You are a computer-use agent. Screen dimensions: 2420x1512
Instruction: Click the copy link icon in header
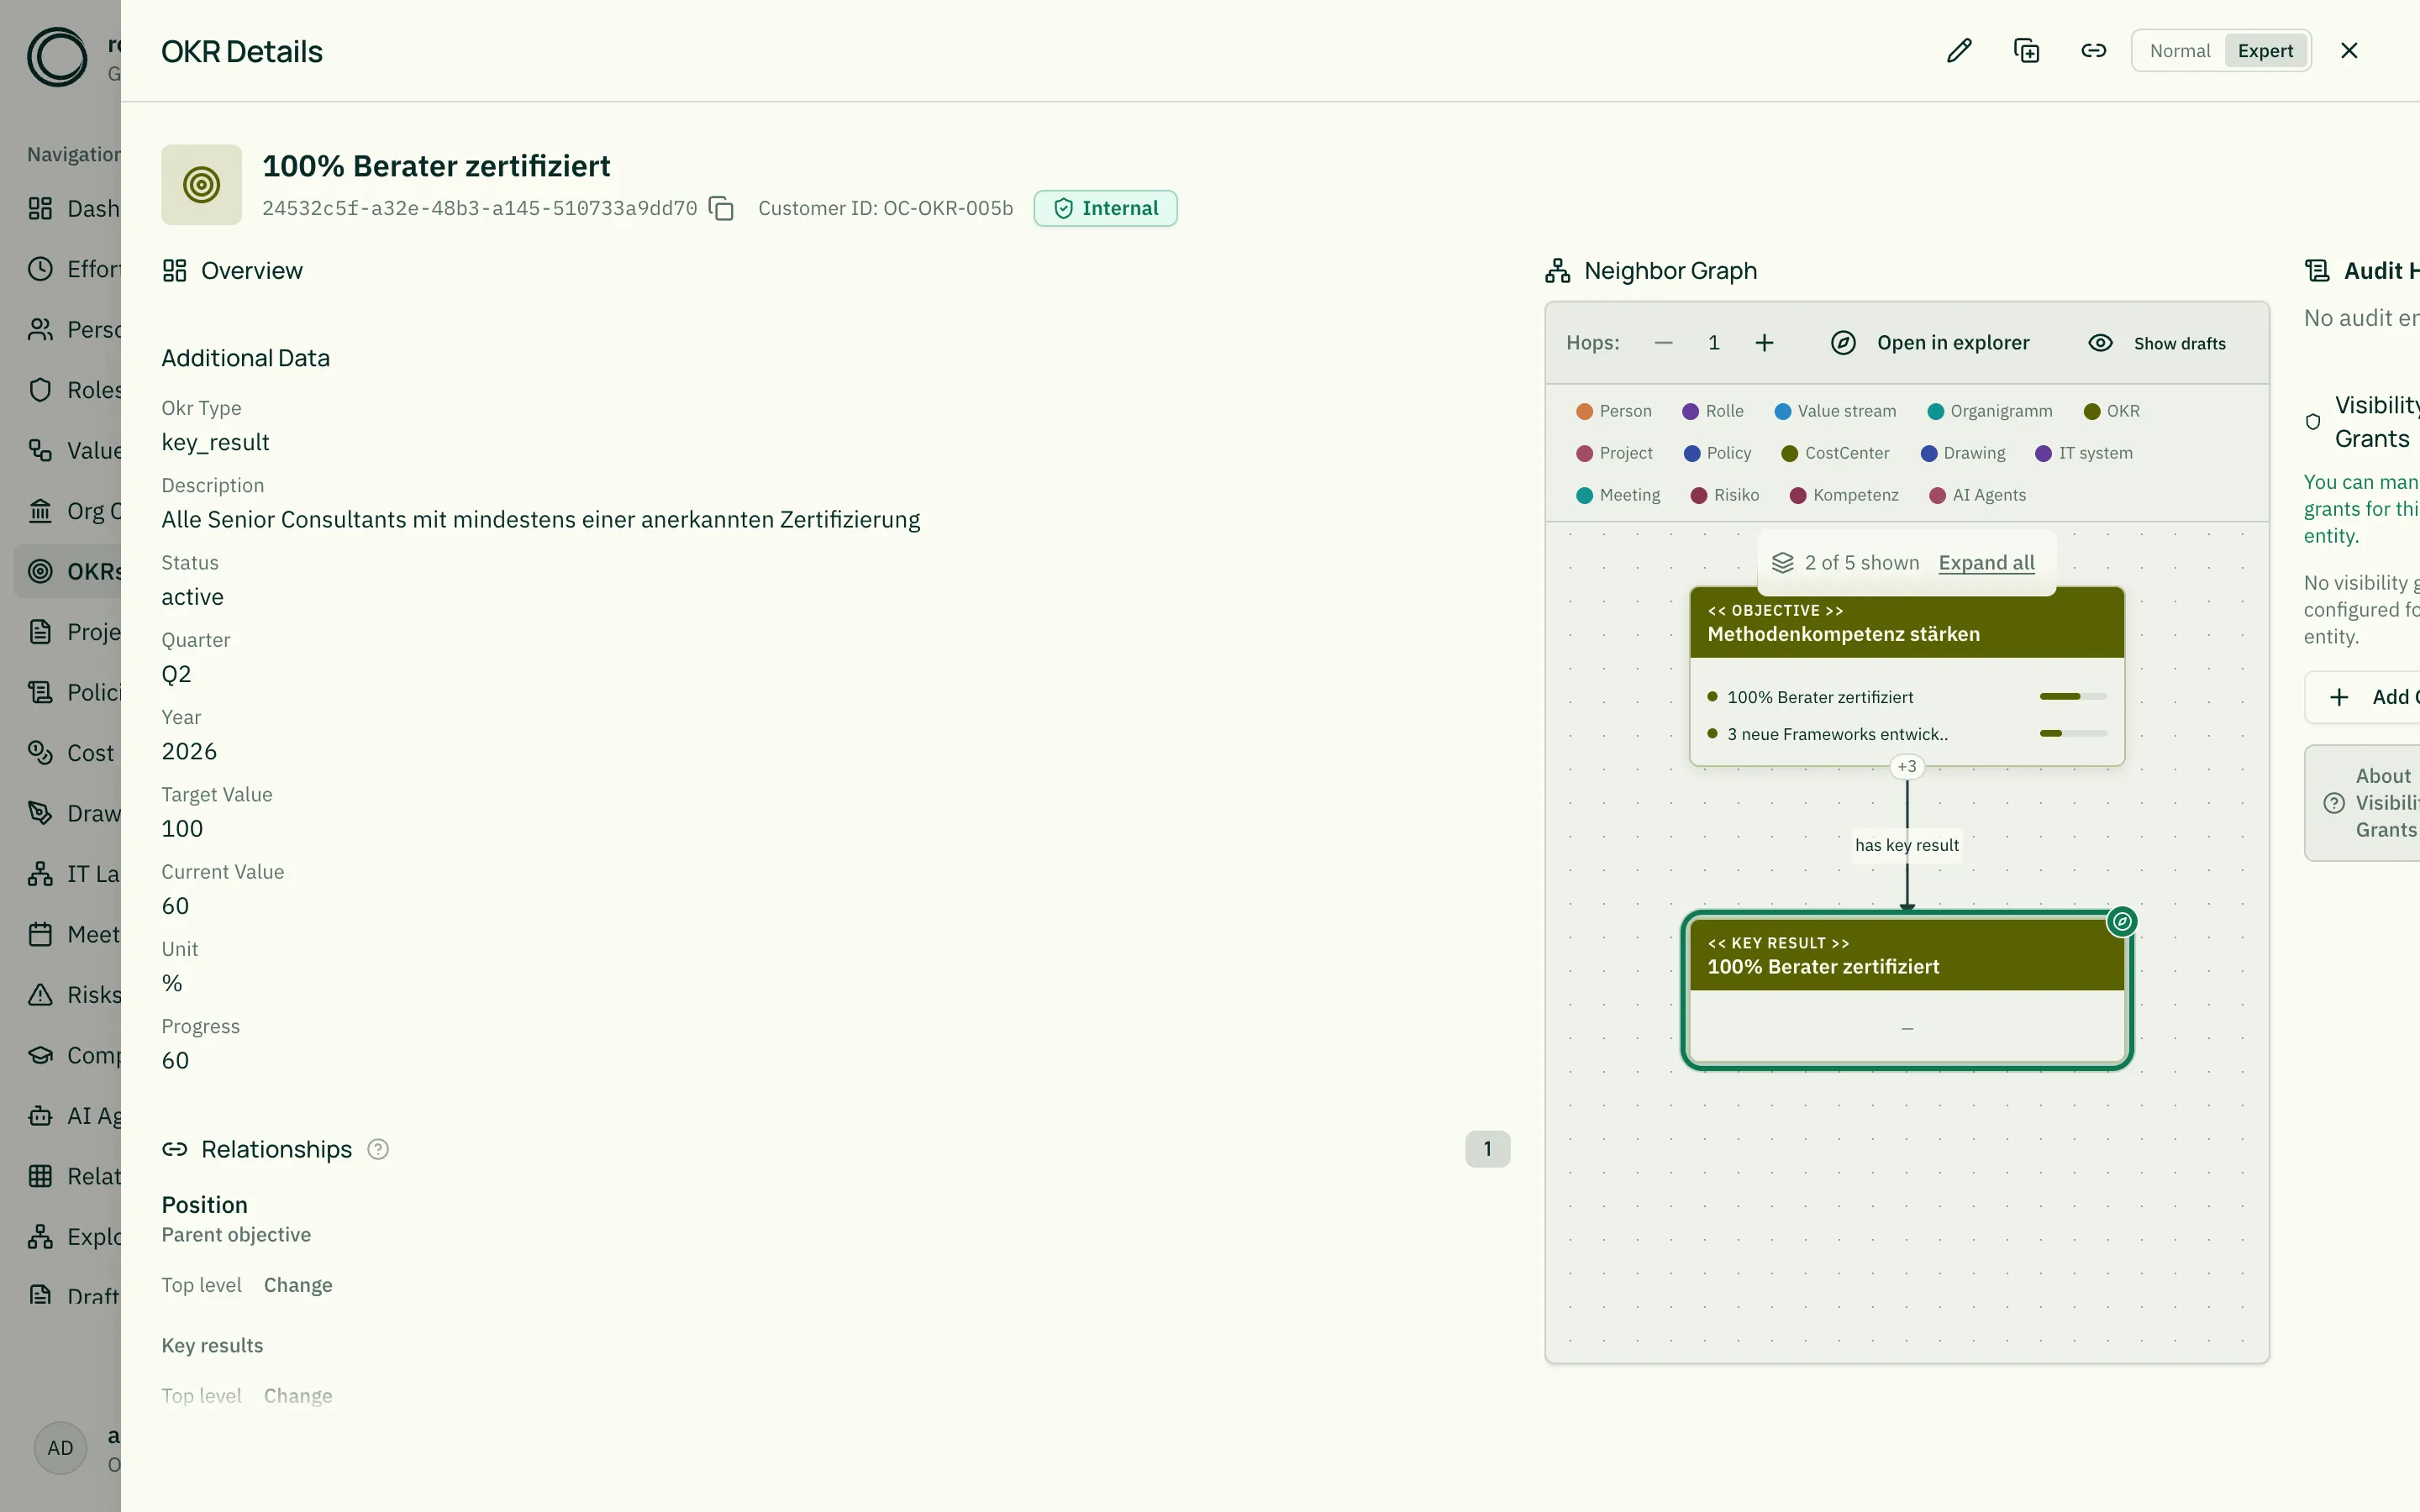pos(2093,51)
